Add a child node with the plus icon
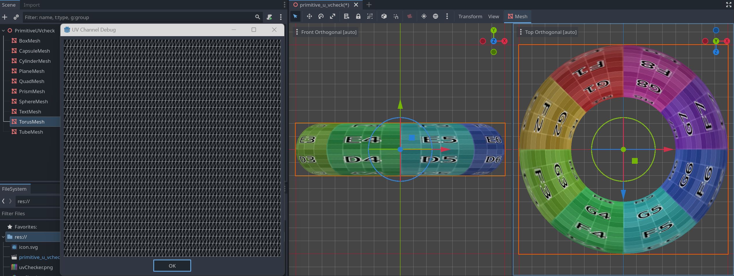Image resolution: width=734 pixels, height=276 pixels. [x=5, y=17]
